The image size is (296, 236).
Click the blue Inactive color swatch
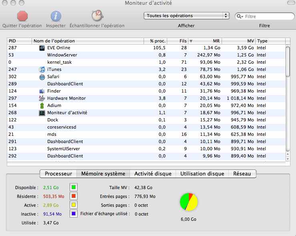pos(74,214)
